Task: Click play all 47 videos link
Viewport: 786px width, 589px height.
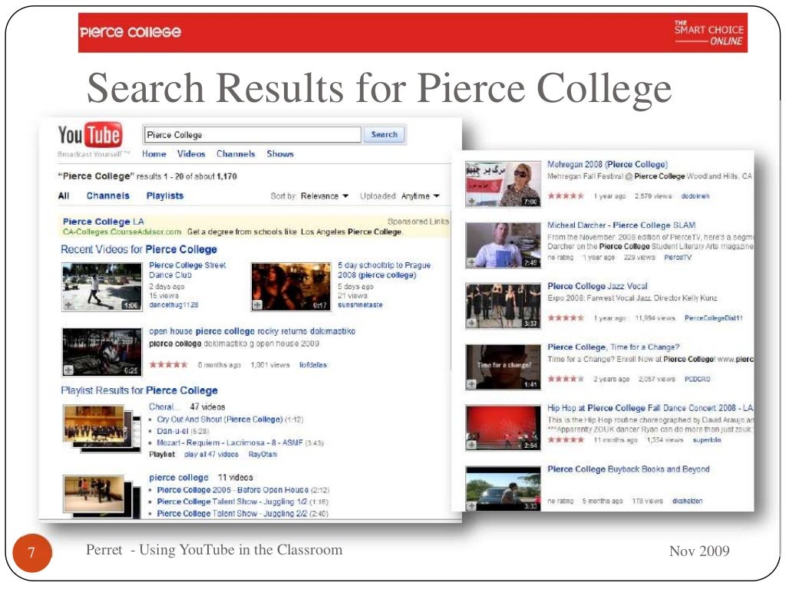Action: point(211,454)
